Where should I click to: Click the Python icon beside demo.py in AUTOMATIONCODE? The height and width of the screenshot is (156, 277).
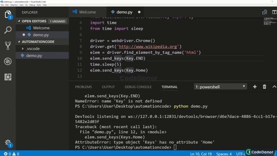click(23, 55)
